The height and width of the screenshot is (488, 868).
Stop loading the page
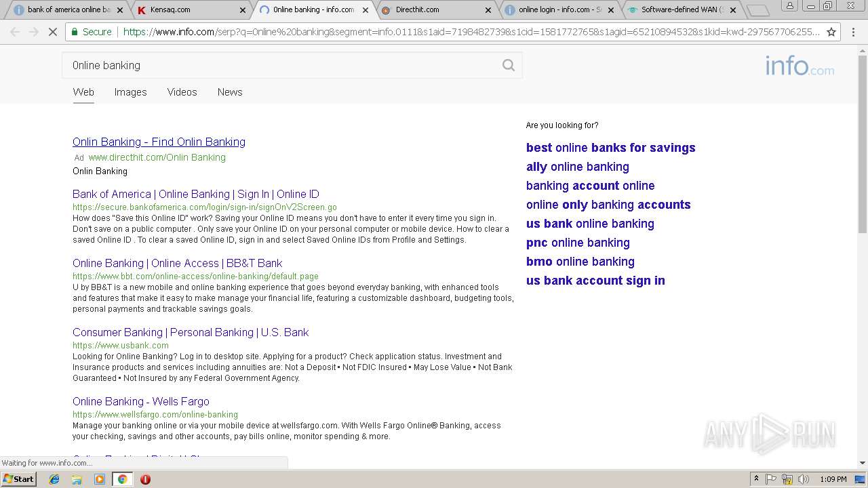(52, 32)
